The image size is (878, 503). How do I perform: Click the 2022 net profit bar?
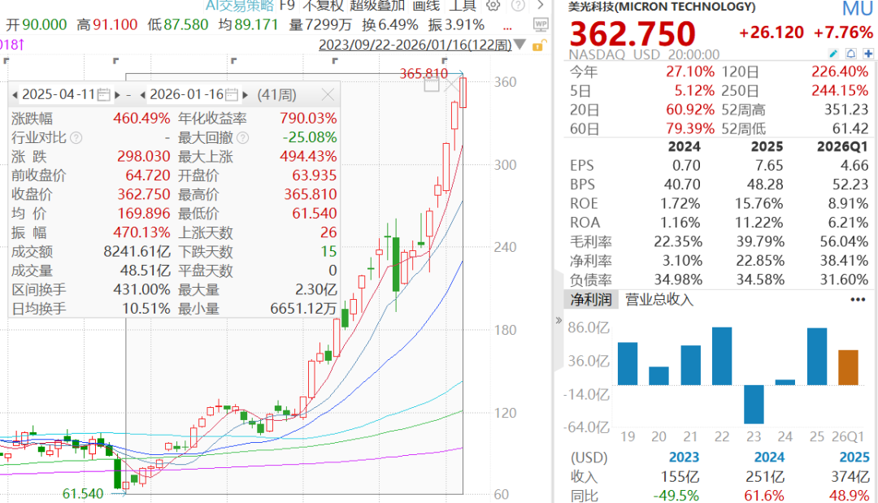[x=722, y=356]
